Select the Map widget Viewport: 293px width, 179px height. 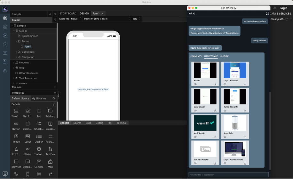pyautogui.click(x=50, y=164)
